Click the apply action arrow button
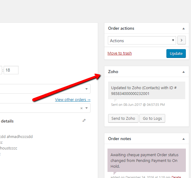Screen dimensions: 191x178 pos(181,40)
